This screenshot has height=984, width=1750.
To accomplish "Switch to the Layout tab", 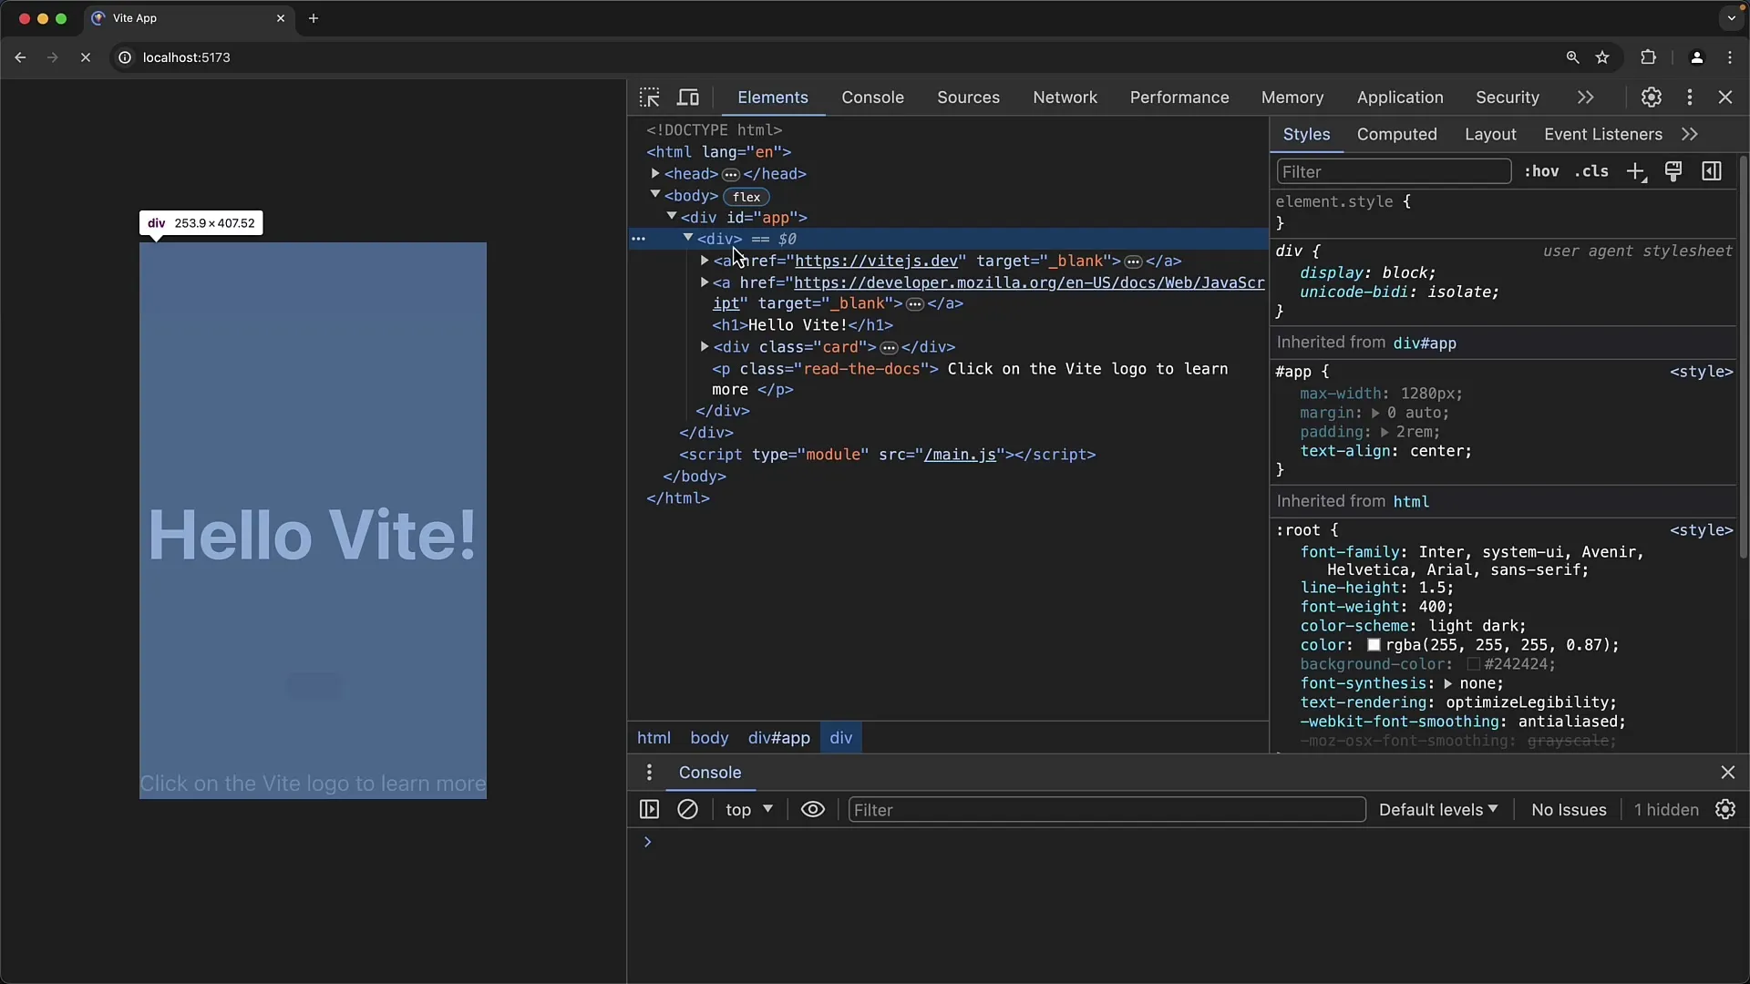I will (1490, 134).
